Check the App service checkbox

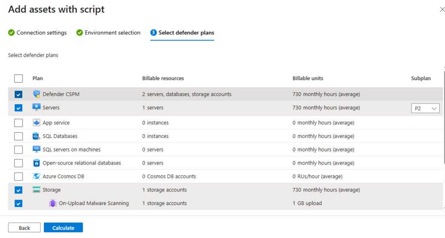tap(18, 123)
